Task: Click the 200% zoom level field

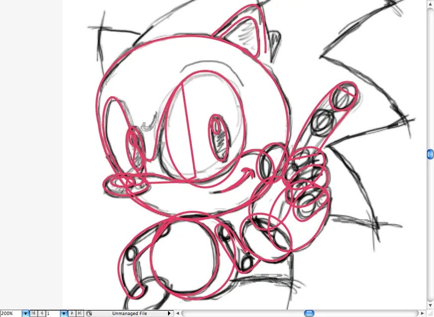Action: pos(11,314)
